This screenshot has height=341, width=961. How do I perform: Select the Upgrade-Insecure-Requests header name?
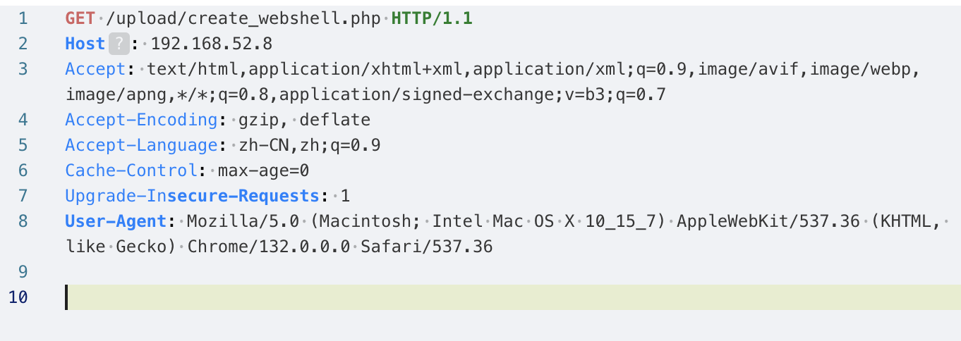pos(192,196)
